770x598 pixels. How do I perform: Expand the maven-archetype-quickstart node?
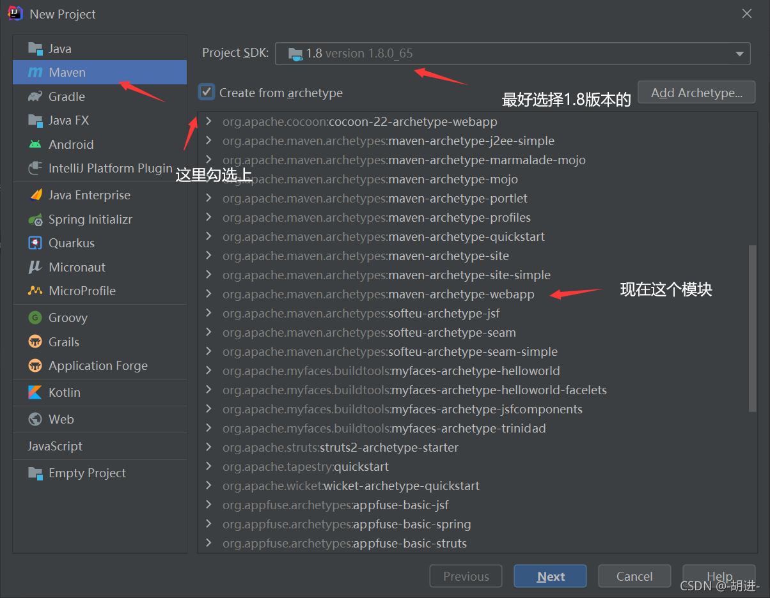pos(208,236)
